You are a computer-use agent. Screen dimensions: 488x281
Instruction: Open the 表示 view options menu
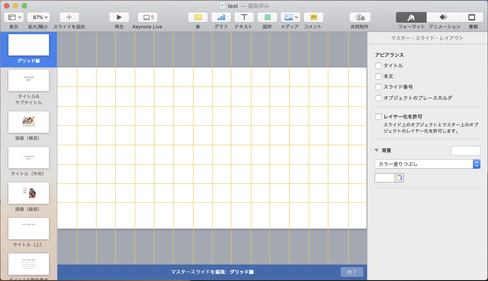[x=14, y=17]
